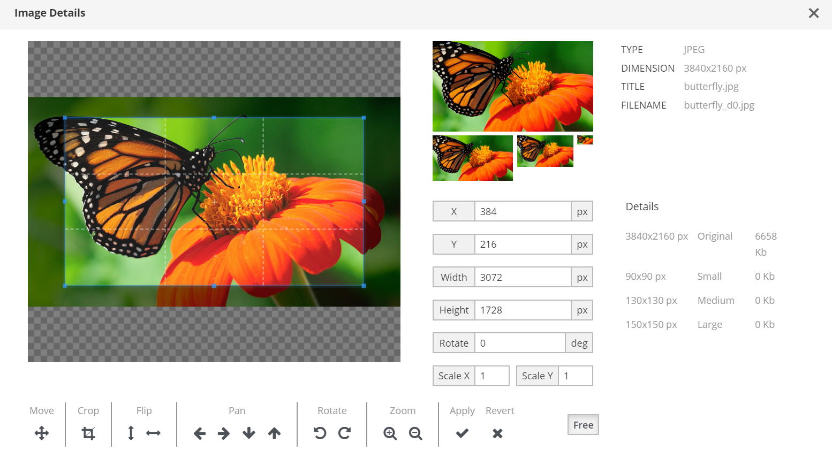Toggle the Free aspect ratio button
The height and width of the screenshot is (451, 832).
tap(583, 425)
